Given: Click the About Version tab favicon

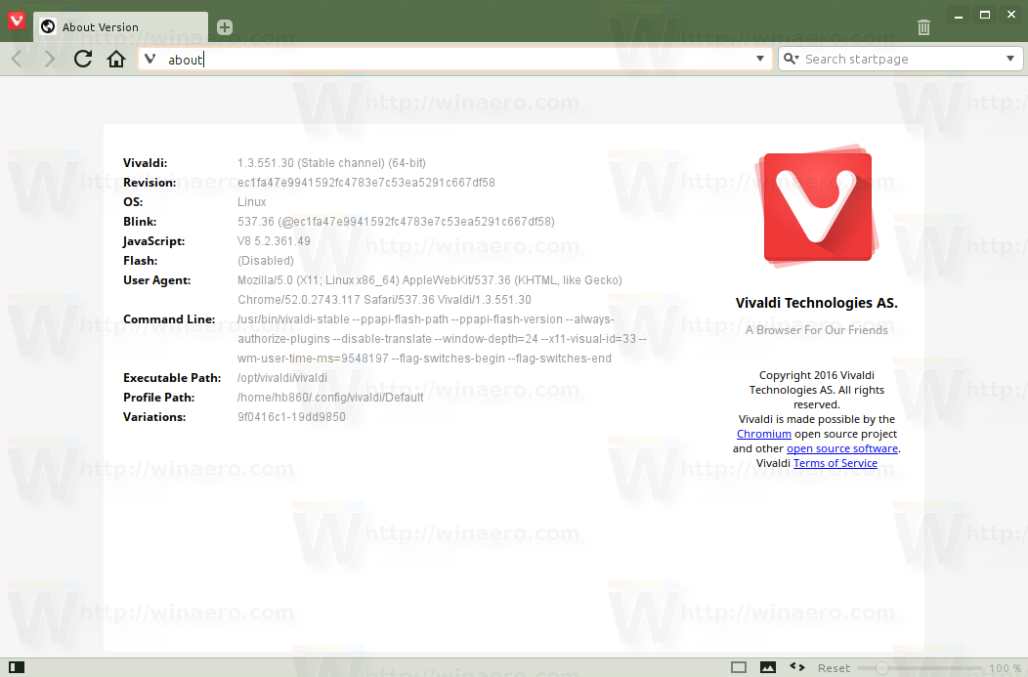Looking at the screenshot, I should click(x=48, y=27).
